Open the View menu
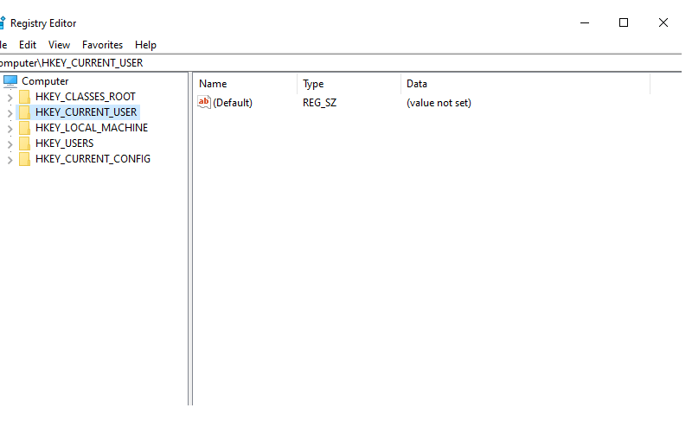This screenshot has width=692, height=427. pyautogui.click(x=59, y=45)
